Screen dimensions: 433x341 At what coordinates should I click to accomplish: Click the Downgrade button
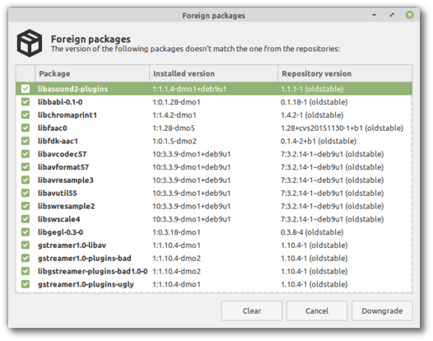tap(382, 311)
